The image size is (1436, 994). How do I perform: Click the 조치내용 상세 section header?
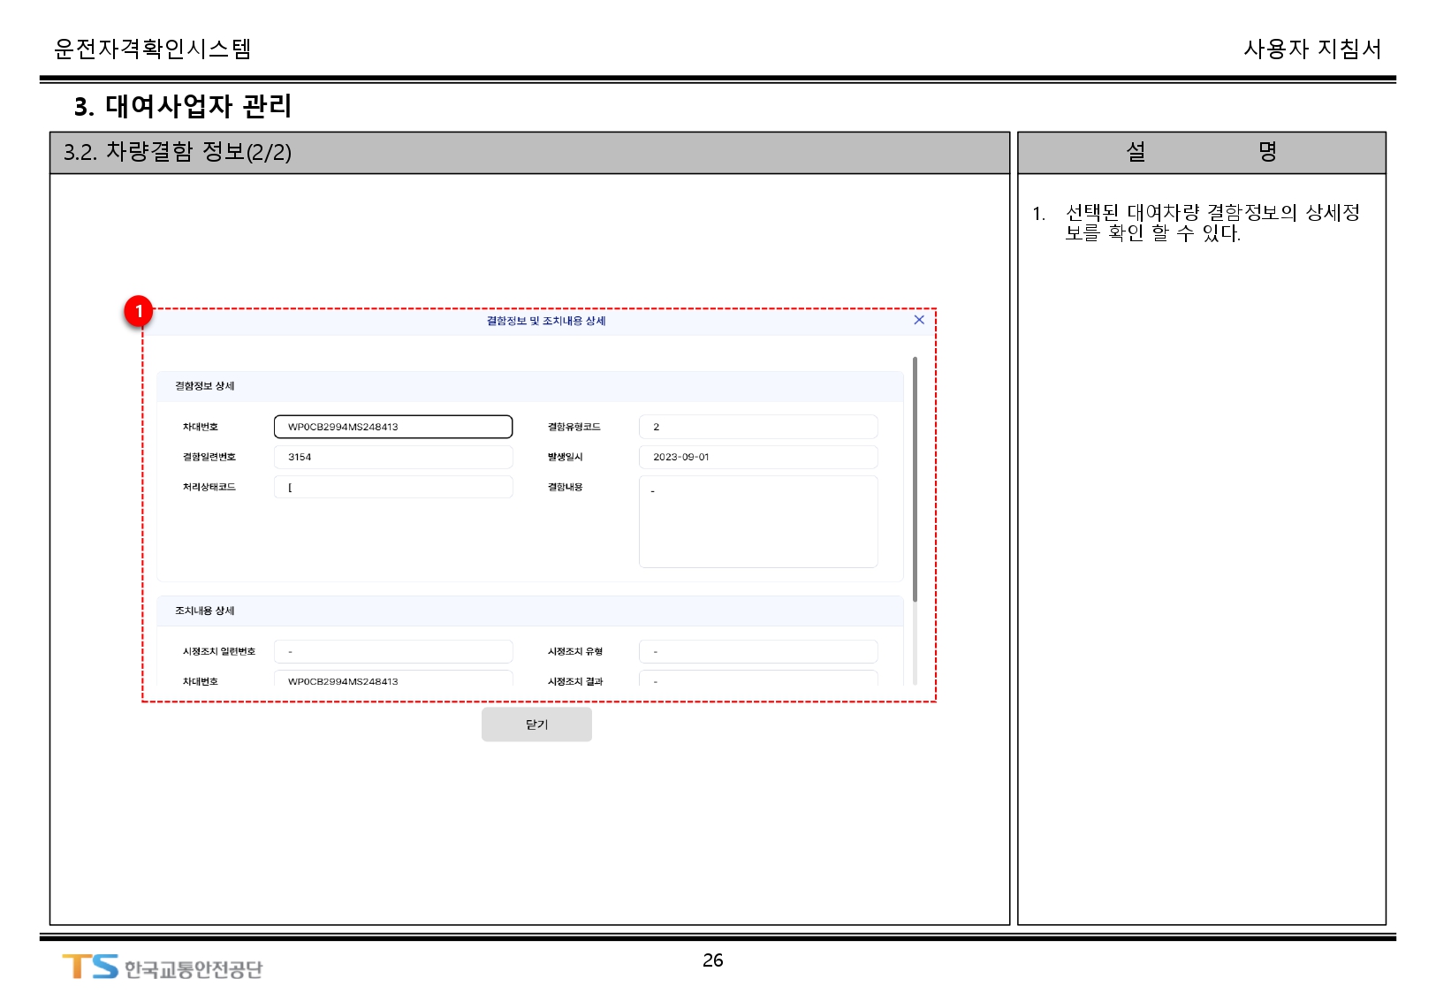204,611
